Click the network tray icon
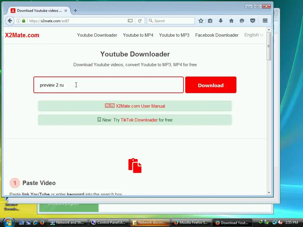Image resolution: width=303 pixels, height=227 pixels. [x=274, y=223]
